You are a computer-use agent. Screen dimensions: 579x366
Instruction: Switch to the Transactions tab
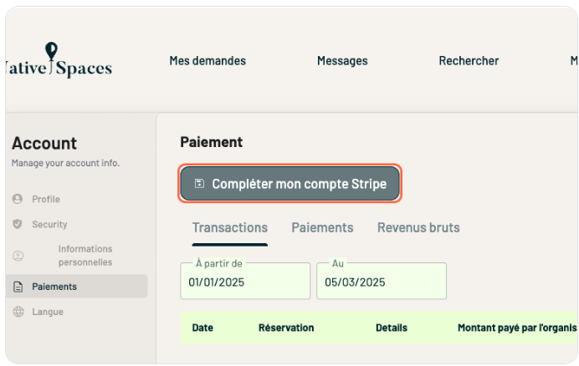[x=230, y=228]
